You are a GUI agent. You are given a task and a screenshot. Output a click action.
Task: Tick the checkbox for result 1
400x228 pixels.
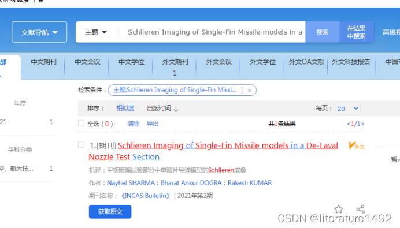(x=81, y=145)
